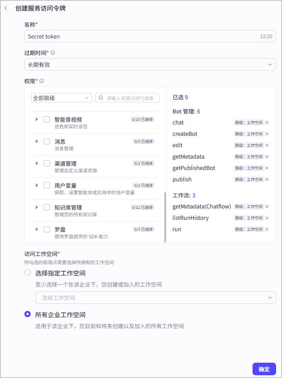Viewport: 282px width, 378px height.
Task: Check the 智能音视频 permission group
Action: pos(47,119)
